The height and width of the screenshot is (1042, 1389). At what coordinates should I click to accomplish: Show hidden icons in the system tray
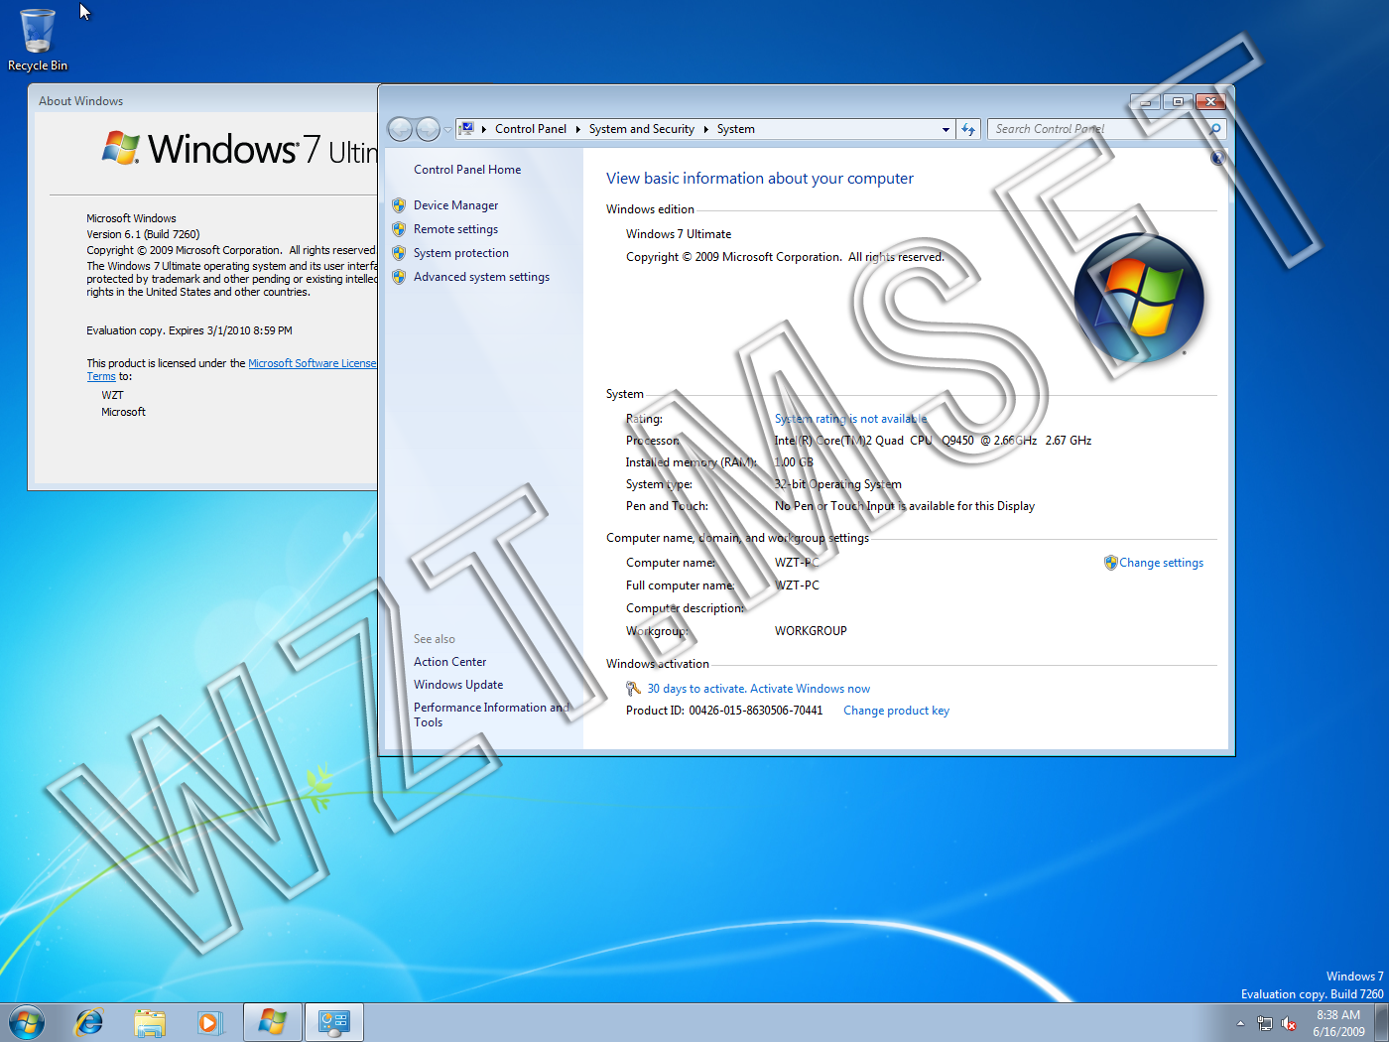(1240, 1023)
